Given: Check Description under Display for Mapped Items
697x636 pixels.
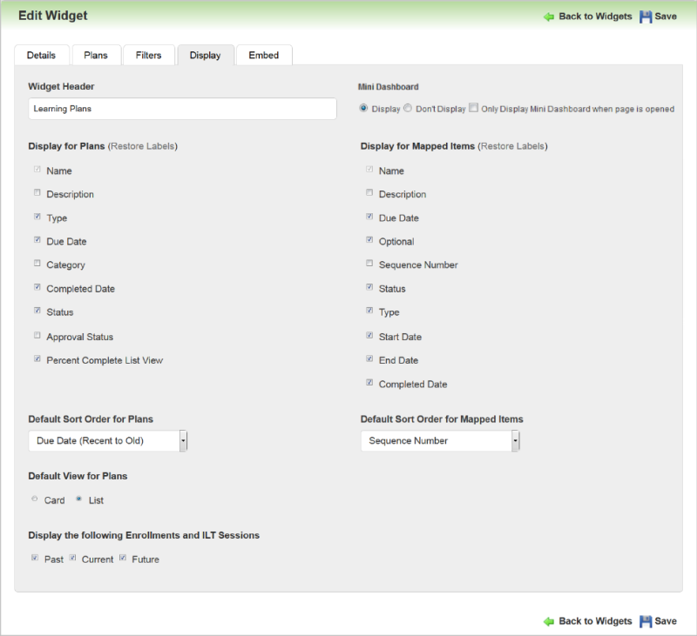Looking at the screenshot, I should coord(369,192).
